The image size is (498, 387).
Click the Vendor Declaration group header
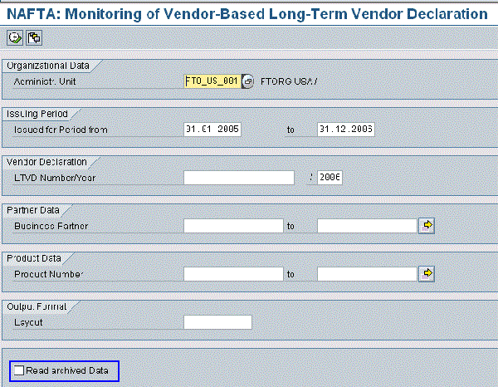point(46,162)
